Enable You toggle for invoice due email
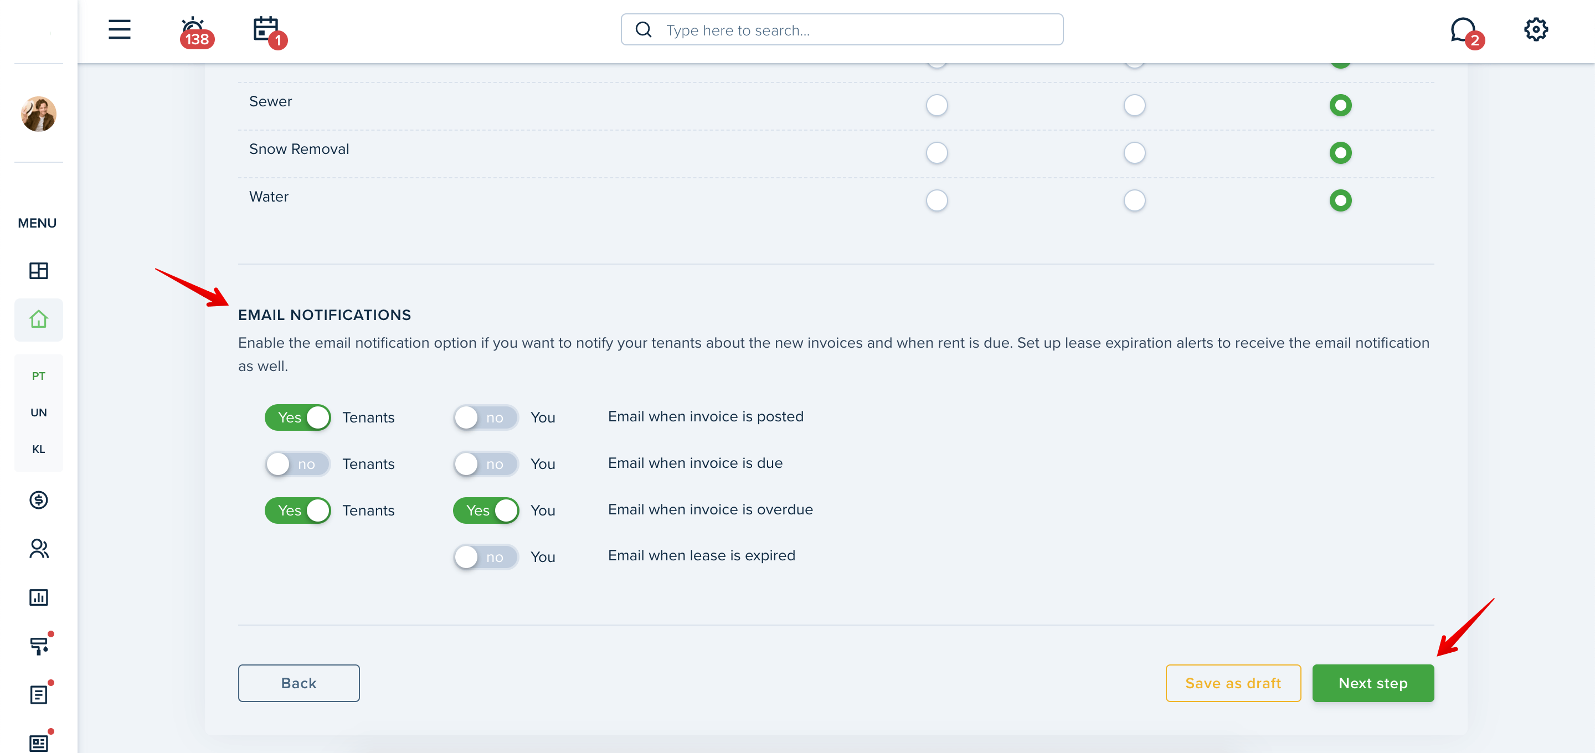The height and width of the screenshot is (753, 1595). (x=486, y=464)
